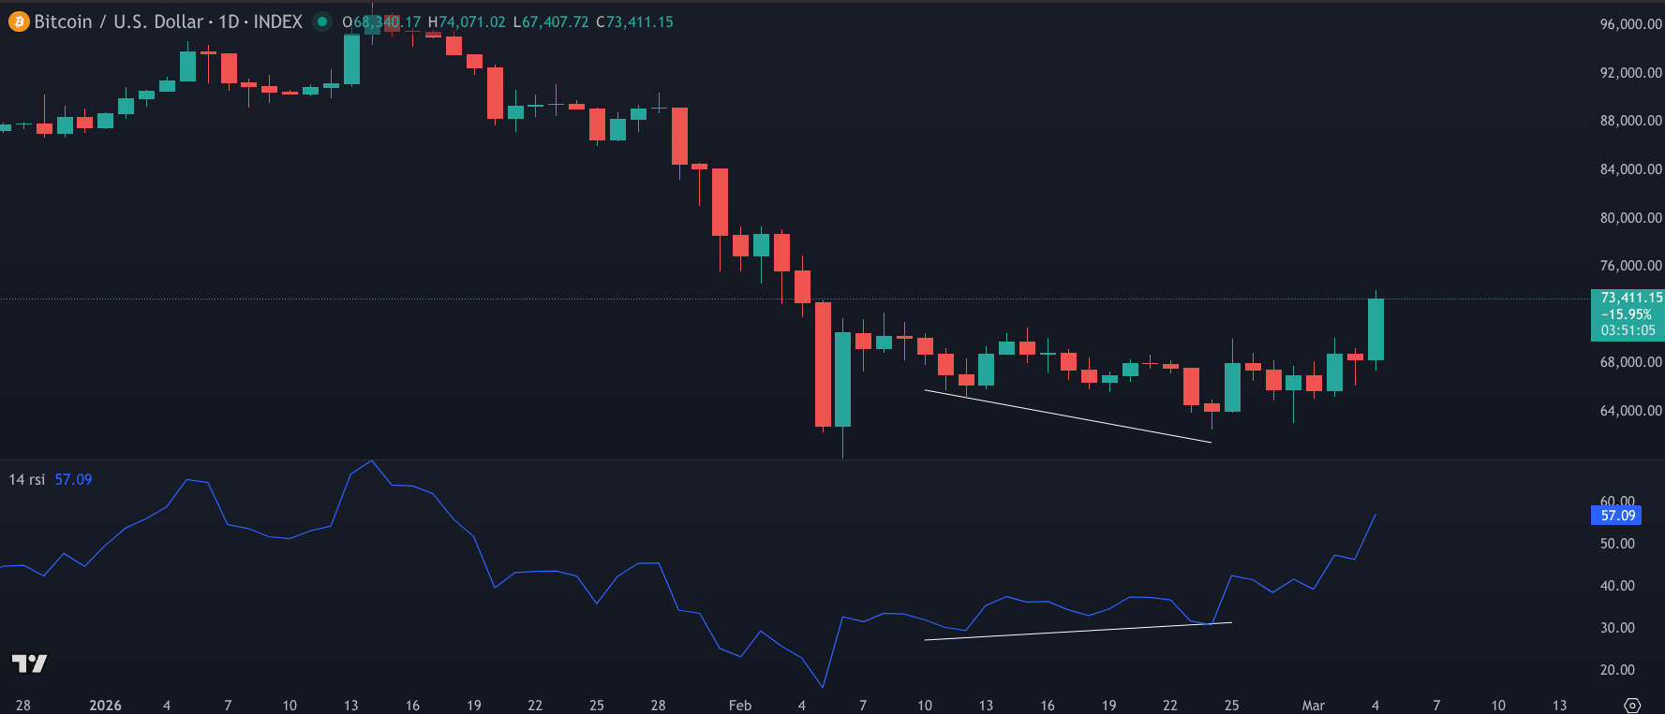Click 88,000.00 on the price scale
The image size is (1665, 714).
click(x=1630, y=121)
